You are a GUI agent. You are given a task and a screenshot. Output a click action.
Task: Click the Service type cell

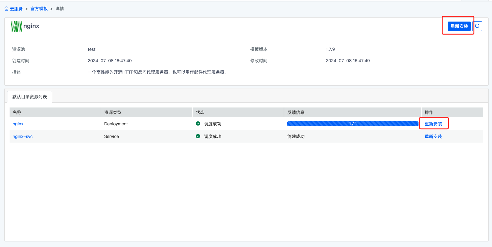click(x=111, y=136)
